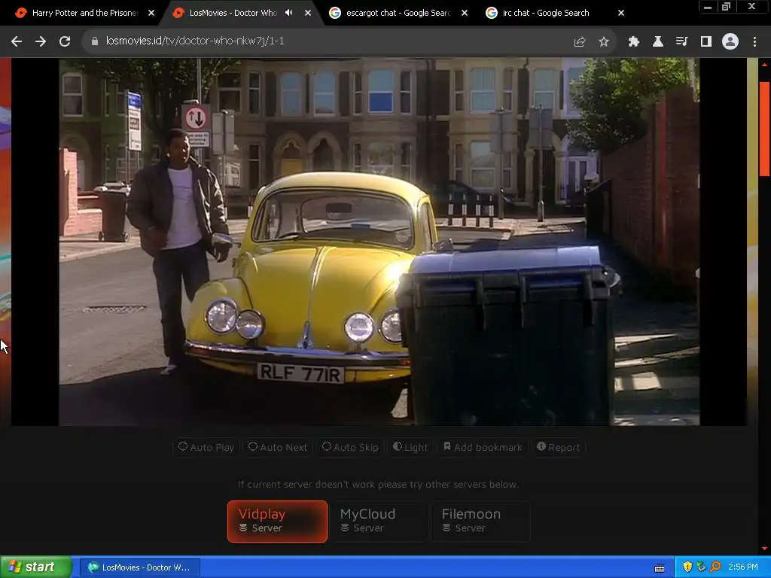Toggle the Light mode option

410,447
